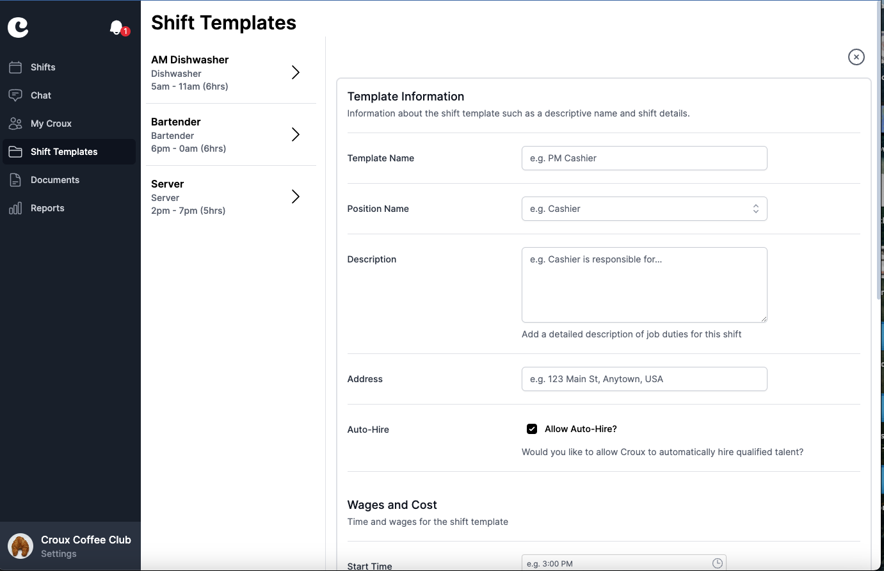Expand the Bartender template details
The image size is (884, 571).
pos(295,134)
